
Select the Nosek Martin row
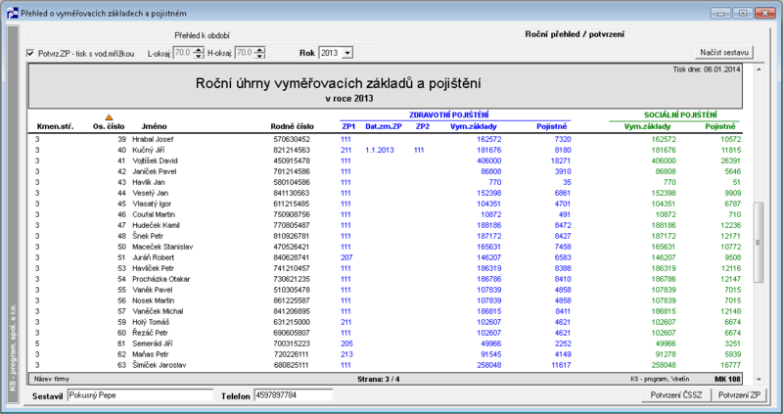(x=385, y=300)
